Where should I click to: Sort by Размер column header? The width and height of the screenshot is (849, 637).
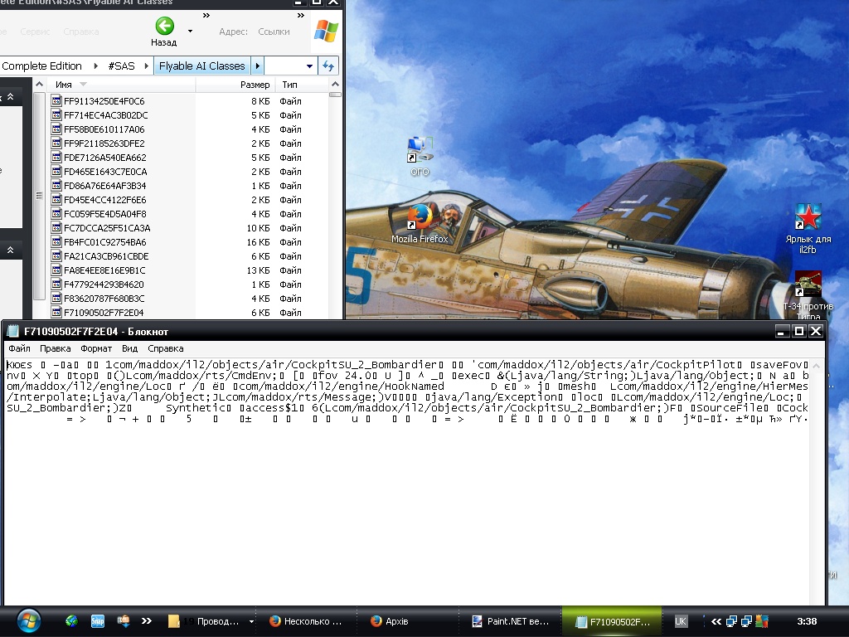coord(235,85)
